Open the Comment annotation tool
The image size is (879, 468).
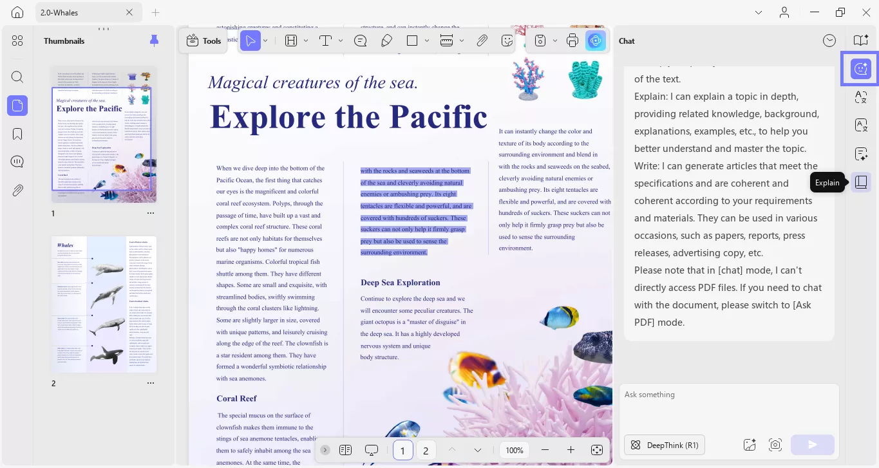click(x=360, y=41)
